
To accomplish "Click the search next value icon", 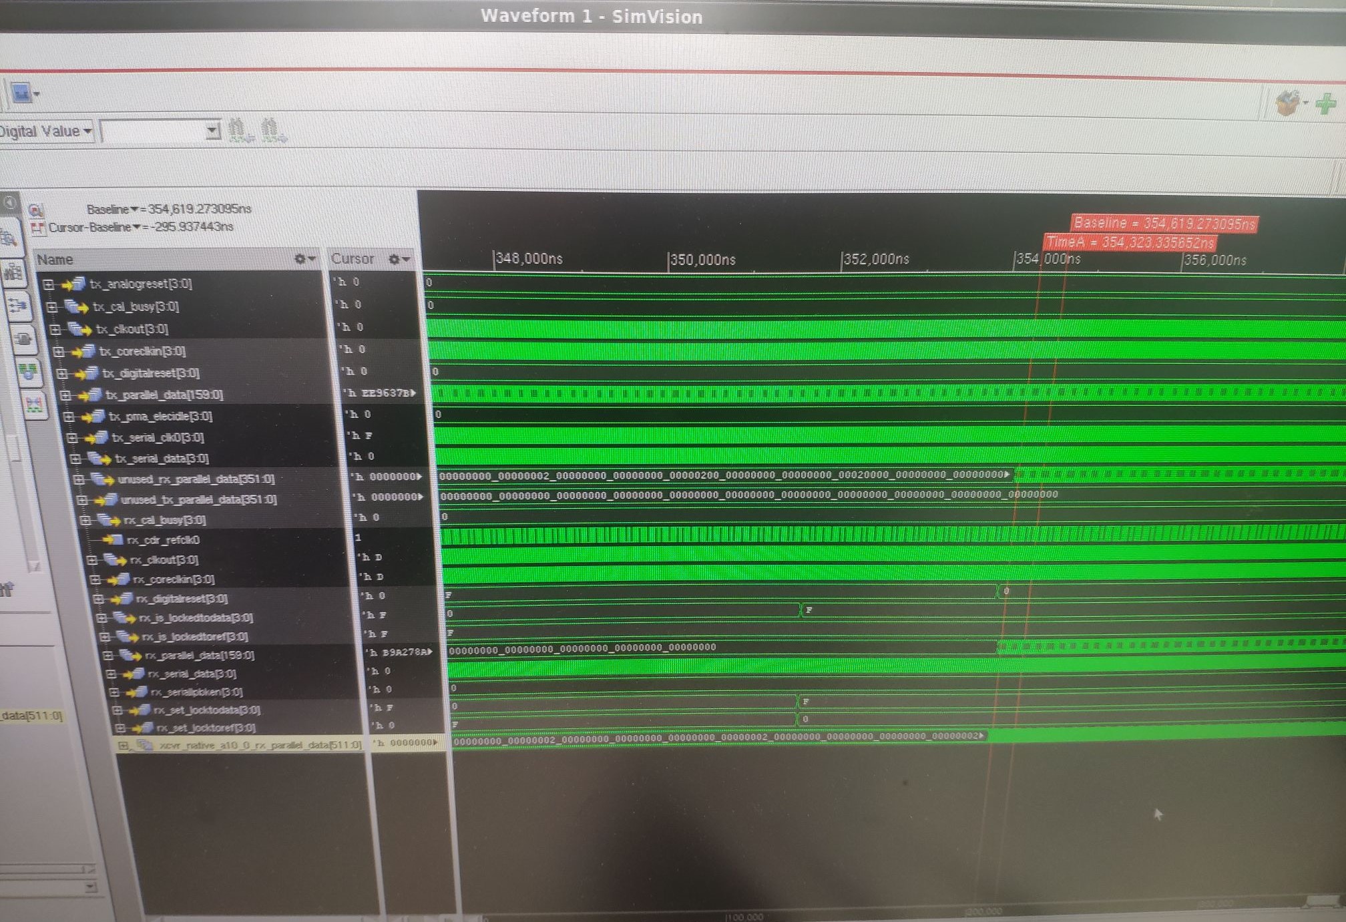I will [272, 130].
